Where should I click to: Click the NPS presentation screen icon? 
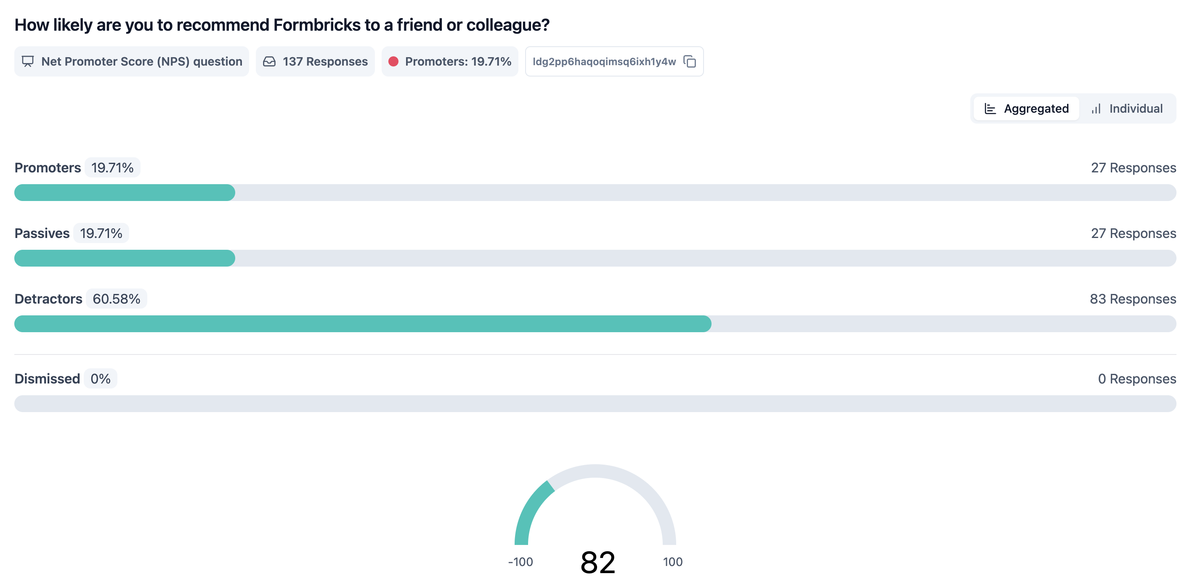pyautogui.click(x=28, y=62)
